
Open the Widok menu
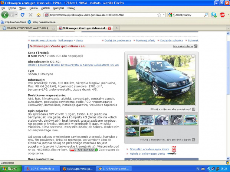pos(23,8)
